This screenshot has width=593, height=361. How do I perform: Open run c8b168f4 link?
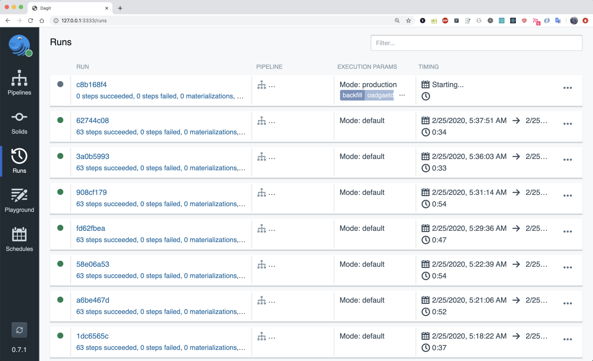click(91, 85)
